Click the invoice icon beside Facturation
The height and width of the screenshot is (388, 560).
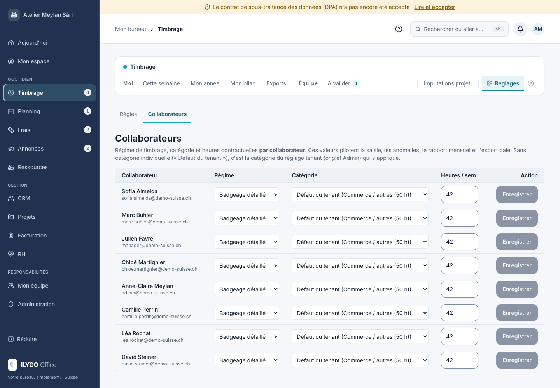coord(11,236)
